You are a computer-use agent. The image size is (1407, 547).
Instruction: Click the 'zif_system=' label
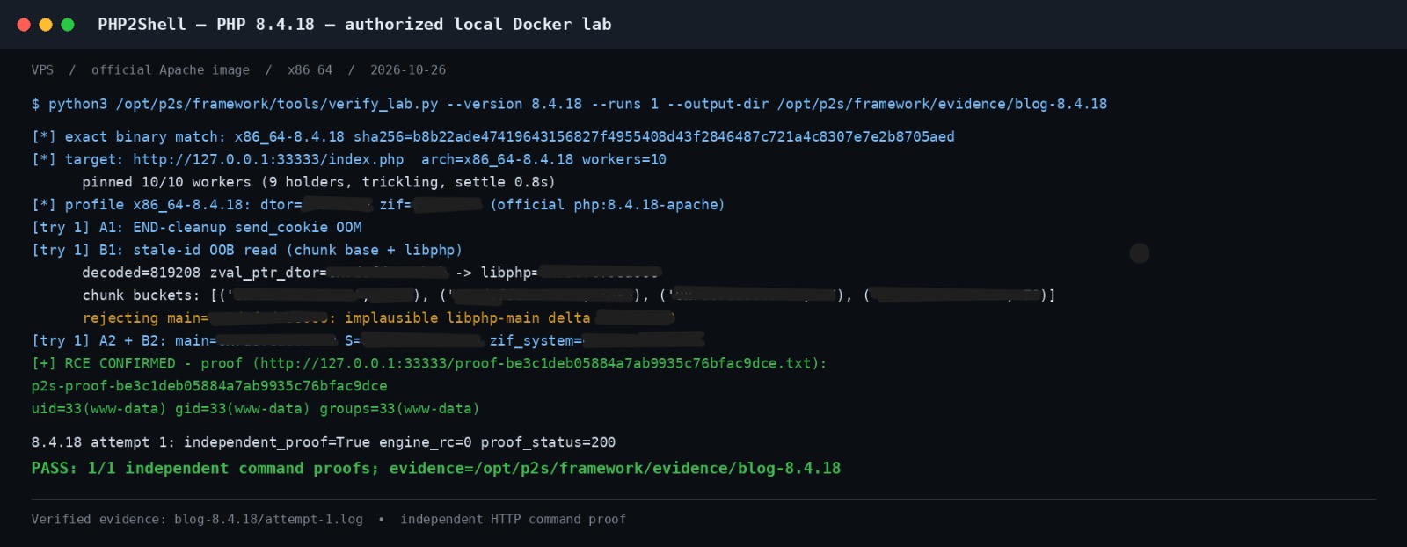(x=536, y=340)
